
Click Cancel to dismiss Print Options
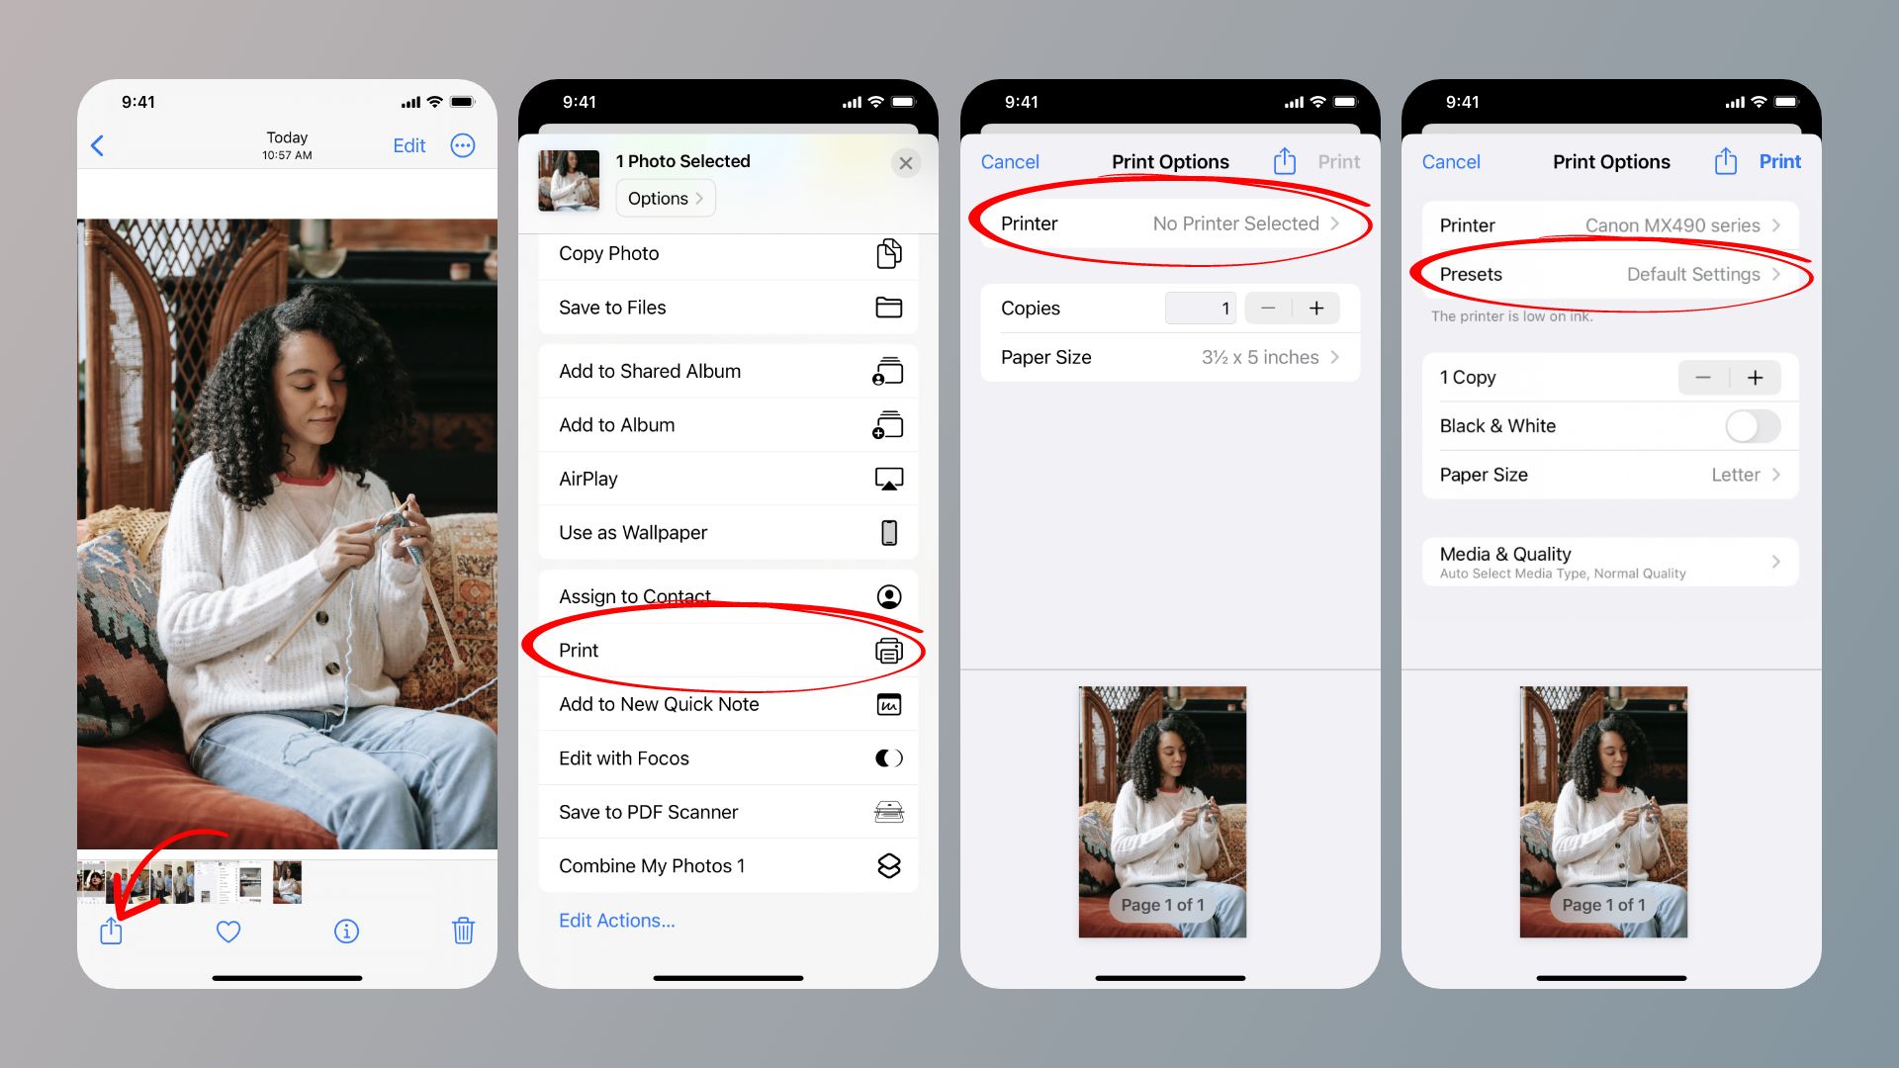1011,160
